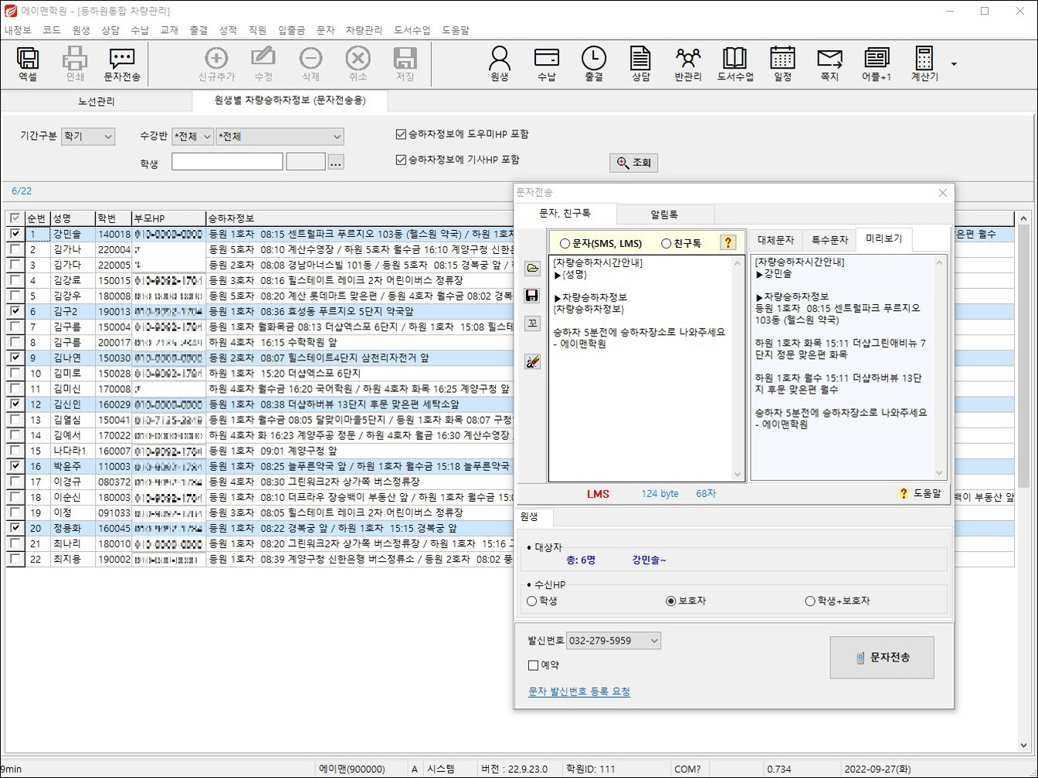1038x778 pixels.
Task: Click the ... browse button beside 학생 field
Action: click(x=335, y=162)
